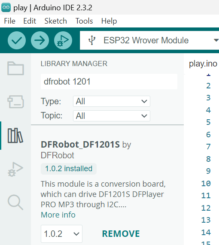Click the LIBRARY MANAGER heading
The height and width of the screenshot is (245, 219).
[74, 64]
